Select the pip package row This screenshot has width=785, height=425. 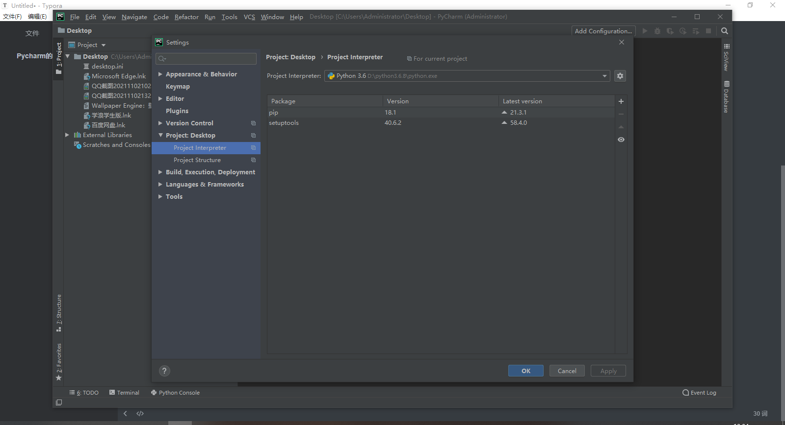(441, 113)
